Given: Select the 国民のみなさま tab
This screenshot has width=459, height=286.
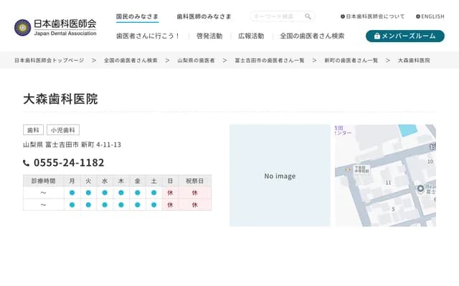Looking at the screenshot, I should [x=138, y=16].
